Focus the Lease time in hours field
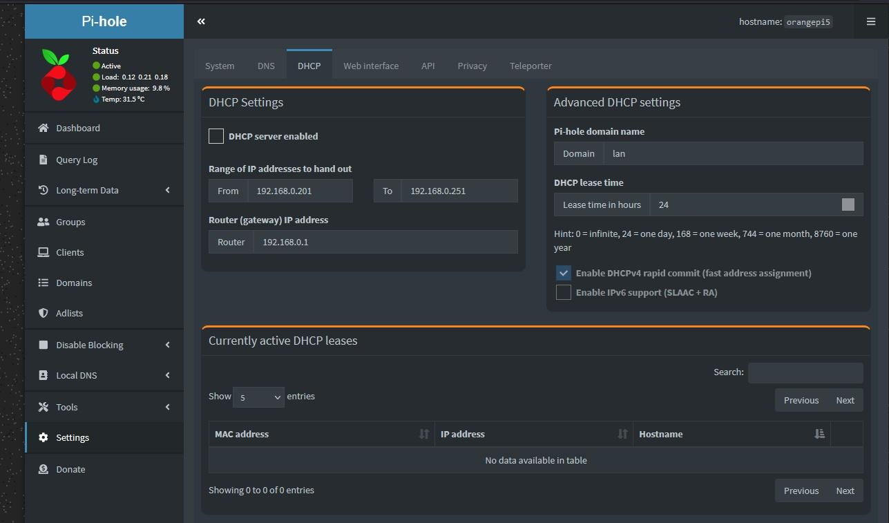This screenshot has width=889, height=523. point(756,205)
